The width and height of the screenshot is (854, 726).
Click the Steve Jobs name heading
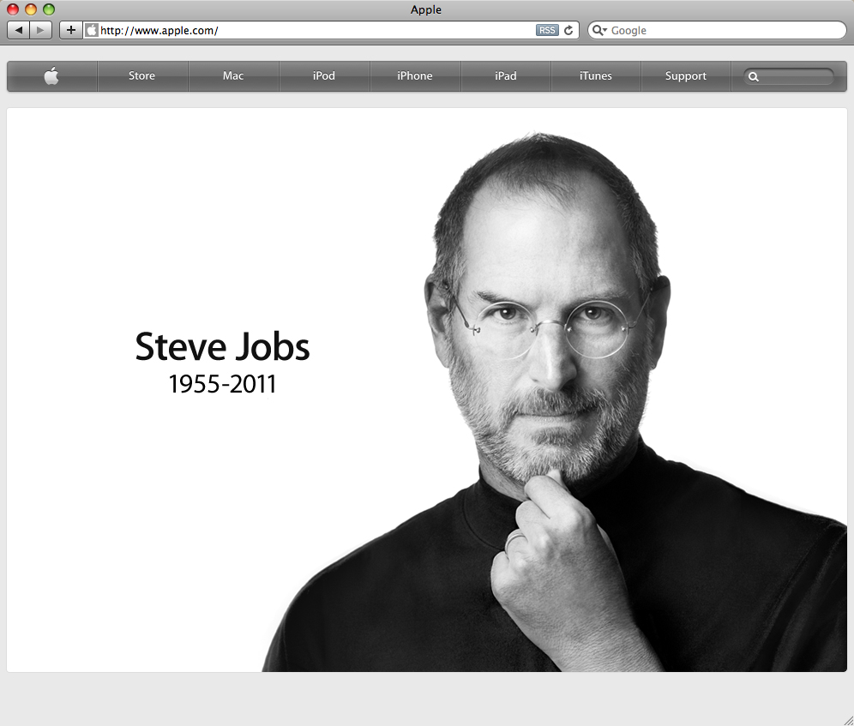pos(222,346)
